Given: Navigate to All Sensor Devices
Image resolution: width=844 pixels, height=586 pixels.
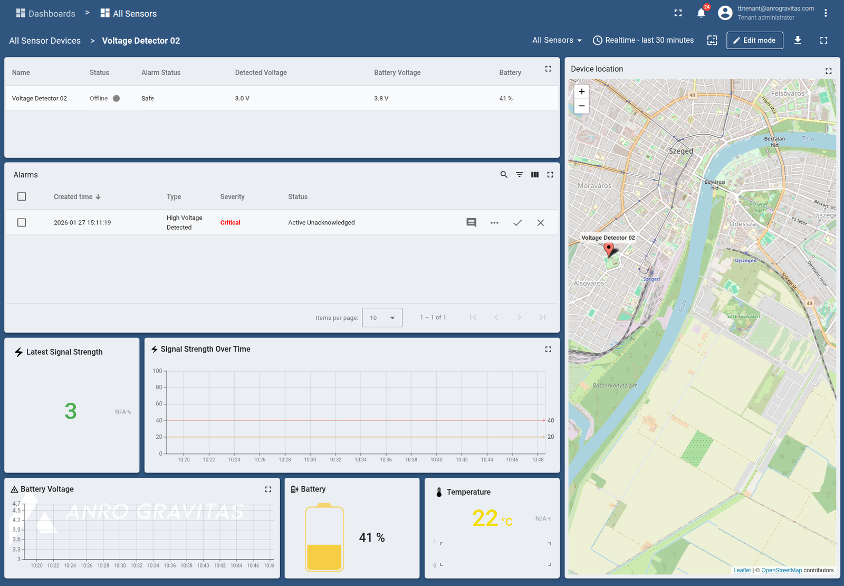Looking at the screenshot, I should (45, 41).
